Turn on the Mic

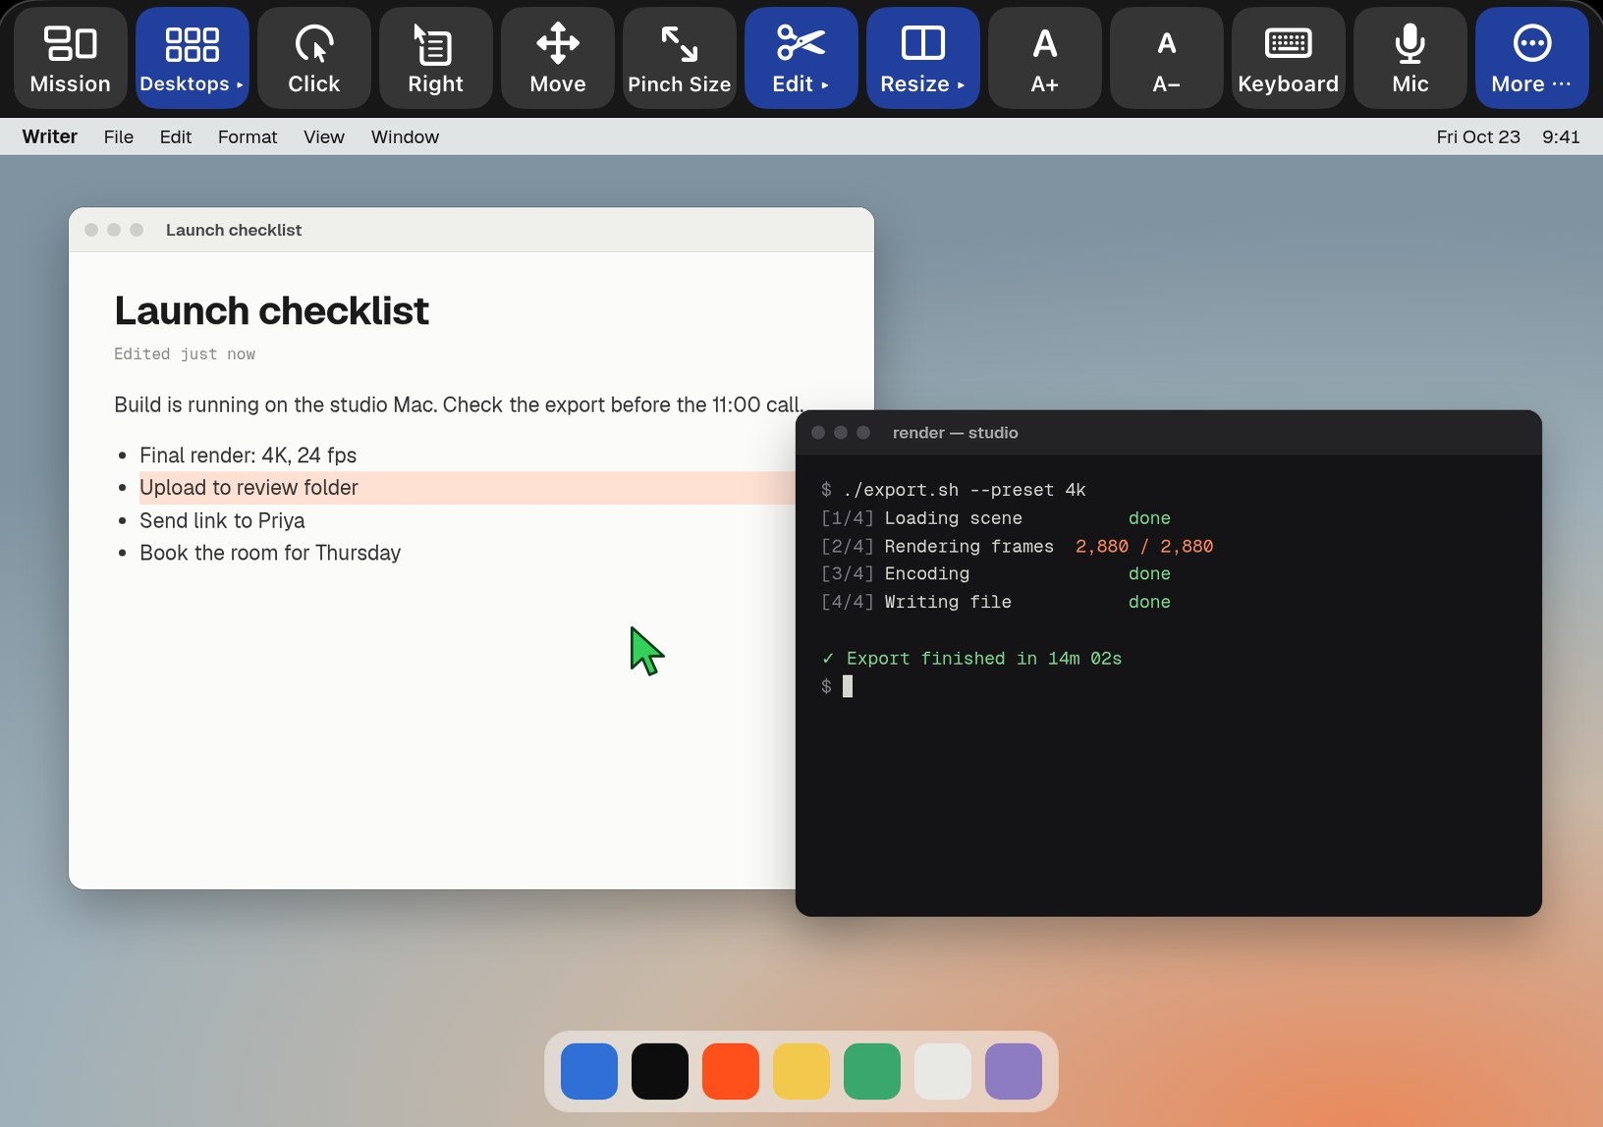pyautogui.click(x=1410, y=58)
